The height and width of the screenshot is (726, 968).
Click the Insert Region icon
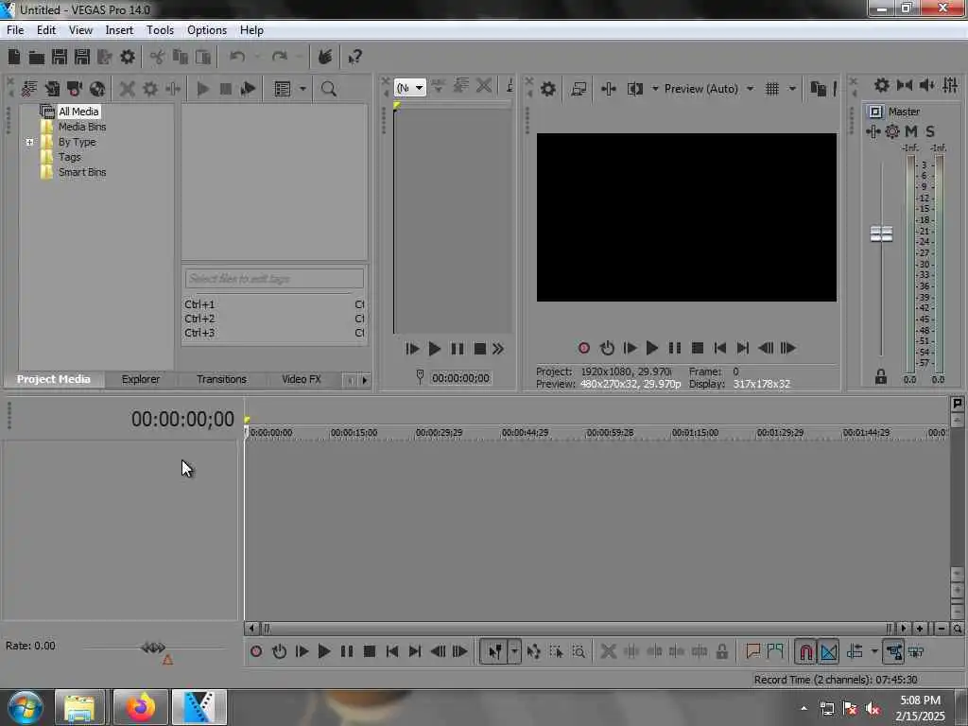[775, 651]
